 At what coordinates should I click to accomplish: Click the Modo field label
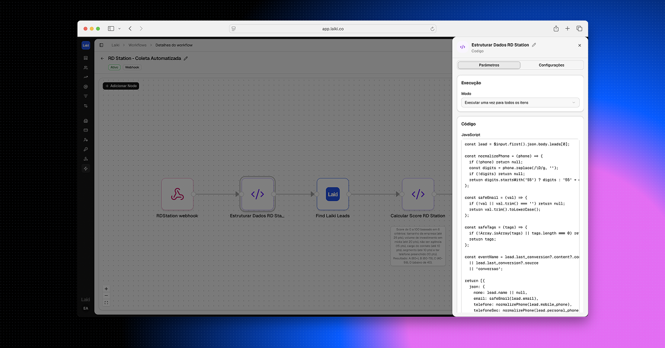tap(466, 94)
